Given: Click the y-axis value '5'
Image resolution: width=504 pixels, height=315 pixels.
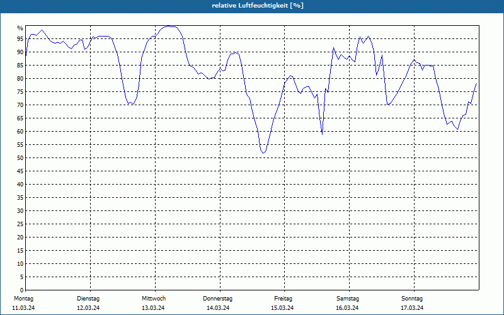Looking at the screenshot, I should click(x=22, y=277).
